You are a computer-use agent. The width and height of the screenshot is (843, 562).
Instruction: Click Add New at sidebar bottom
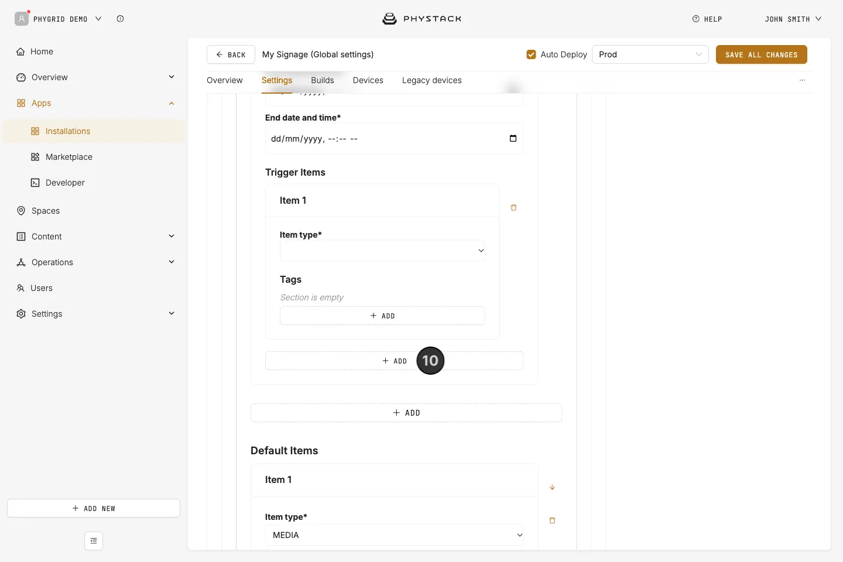tap(94, 508)
